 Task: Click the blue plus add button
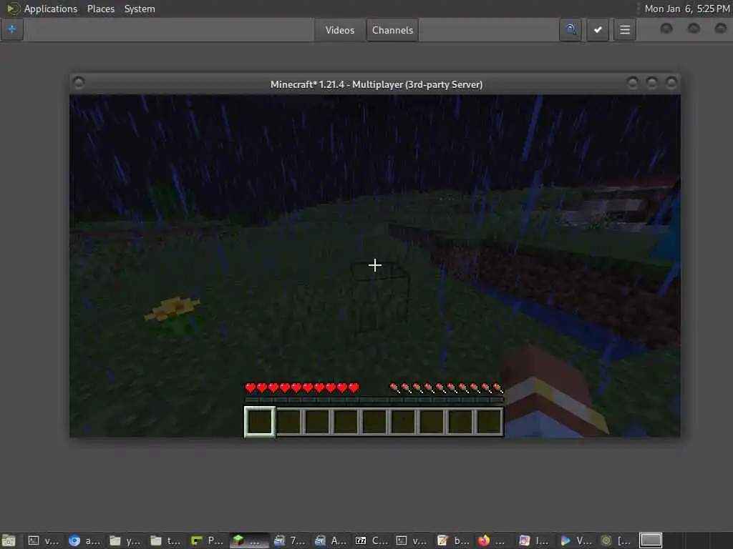pos(11,30)
